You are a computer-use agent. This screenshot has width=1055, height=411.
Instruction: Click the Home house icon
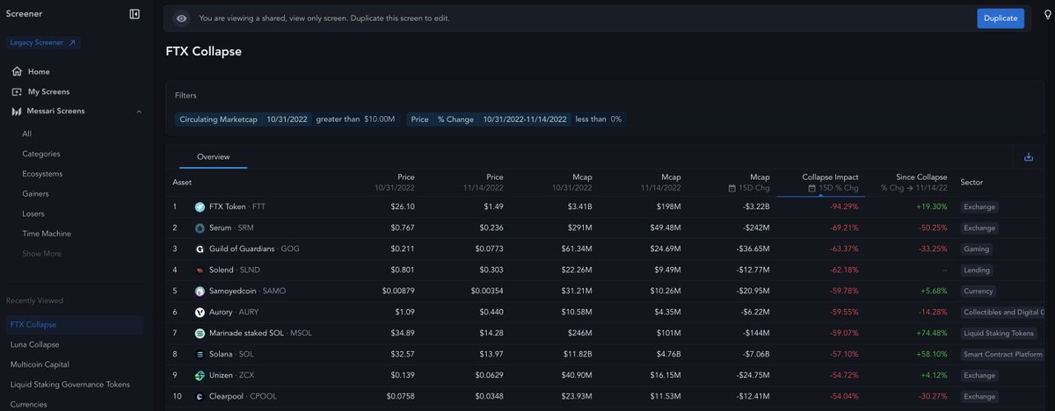pyautogui.click(x=17, y=71)
